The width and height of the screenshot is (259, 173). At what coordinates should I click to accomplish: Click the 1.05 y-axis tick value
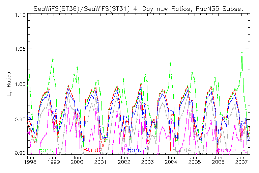[x=20, y=49]
